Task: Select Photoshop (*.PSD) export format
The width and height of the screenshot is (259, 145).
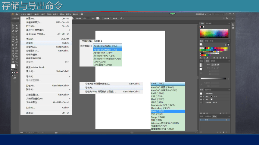Action: click(168, 108)
